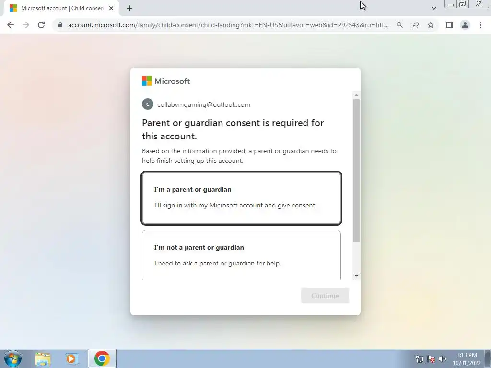Viewport: 491px width, 368px height.
Task: Click the email collabvmgaming@outlook.com
Action: (203, 104)
